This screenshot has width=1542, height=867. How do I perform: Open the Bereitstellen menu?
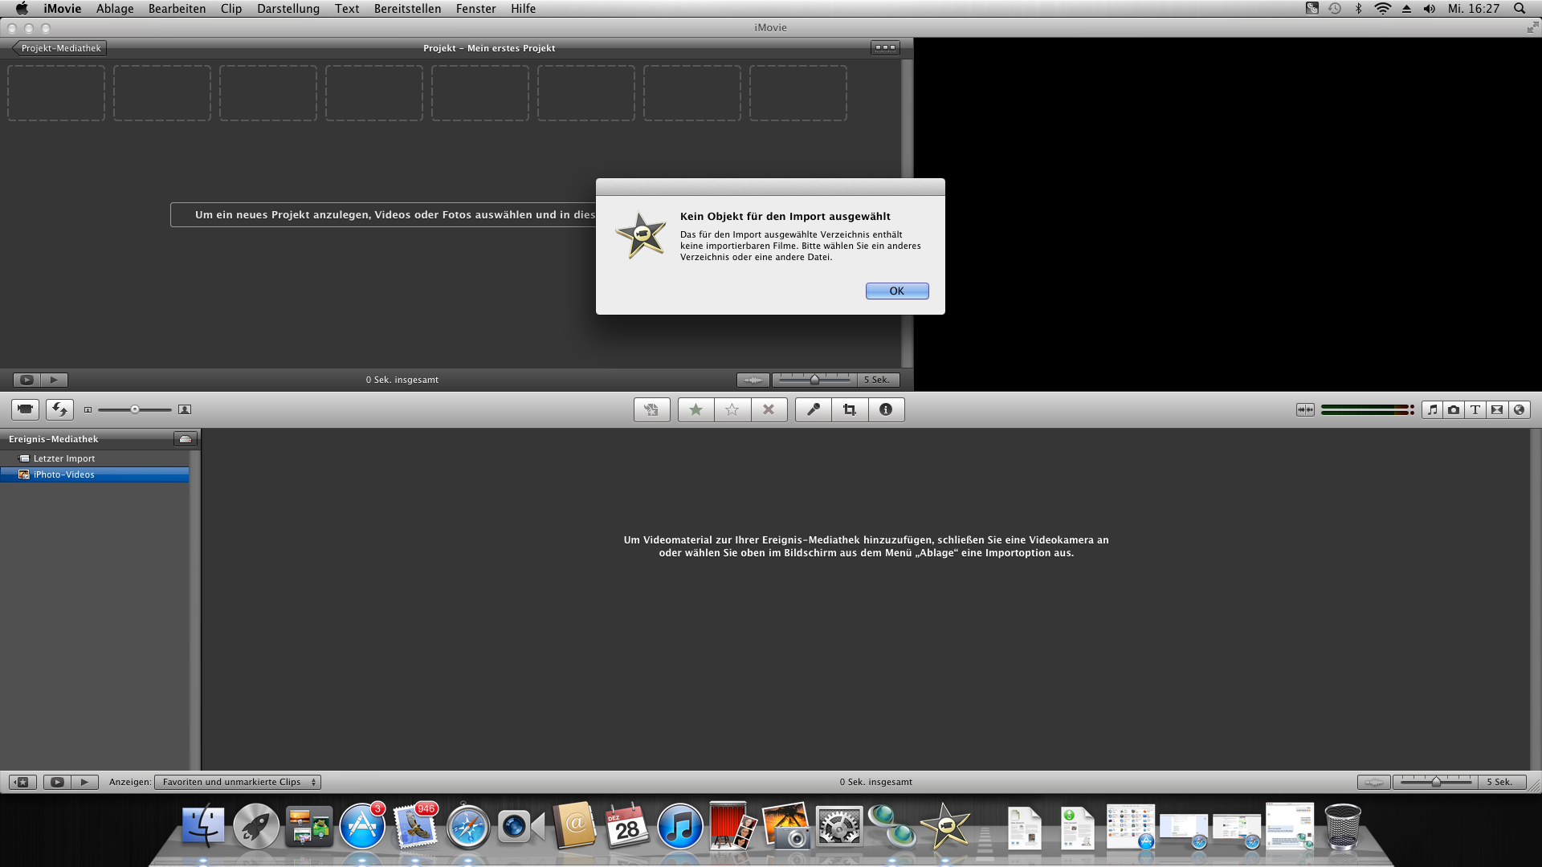click(x=407, y=9)
